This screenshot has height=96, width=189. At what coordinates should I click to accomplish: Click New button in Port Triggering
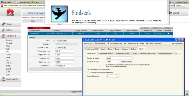tap(145, 28)
